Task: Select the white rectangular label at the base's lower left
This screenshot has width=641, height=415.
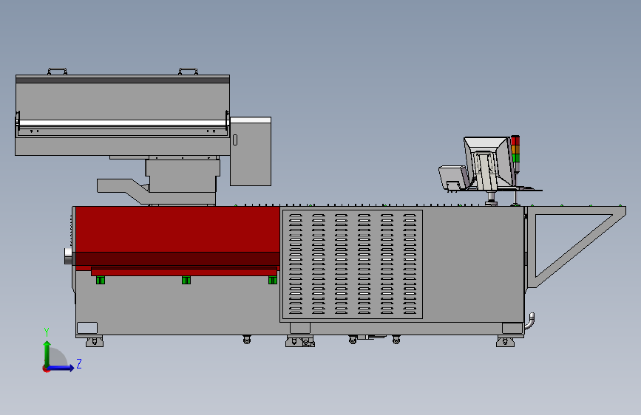Action: click(87, 328)
